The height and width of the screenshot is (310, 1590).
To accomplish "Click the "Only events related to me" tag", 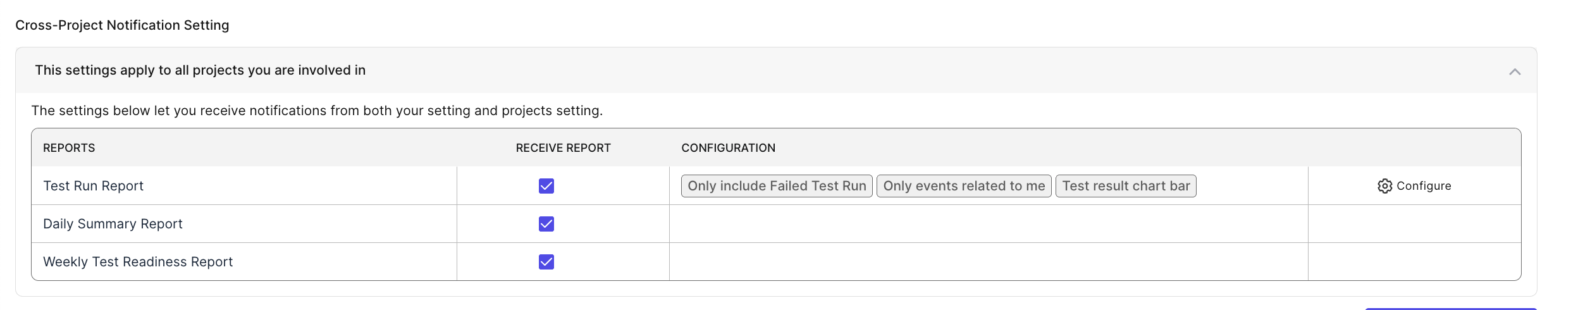I will click(964, 186).
